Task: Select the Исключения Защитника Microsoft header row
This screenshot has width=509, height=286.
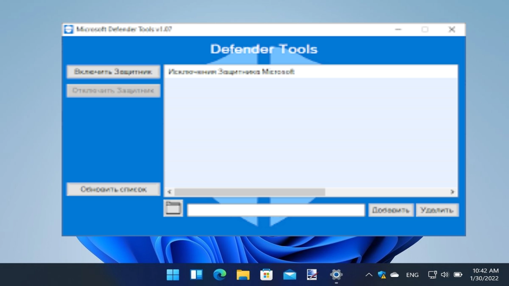Action: point(311,72)
